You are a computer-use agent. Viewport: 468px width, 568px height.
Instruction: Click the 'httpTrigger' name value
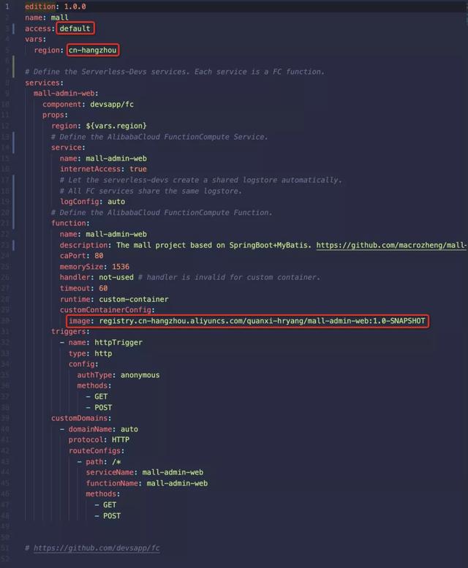click(118, 343)
